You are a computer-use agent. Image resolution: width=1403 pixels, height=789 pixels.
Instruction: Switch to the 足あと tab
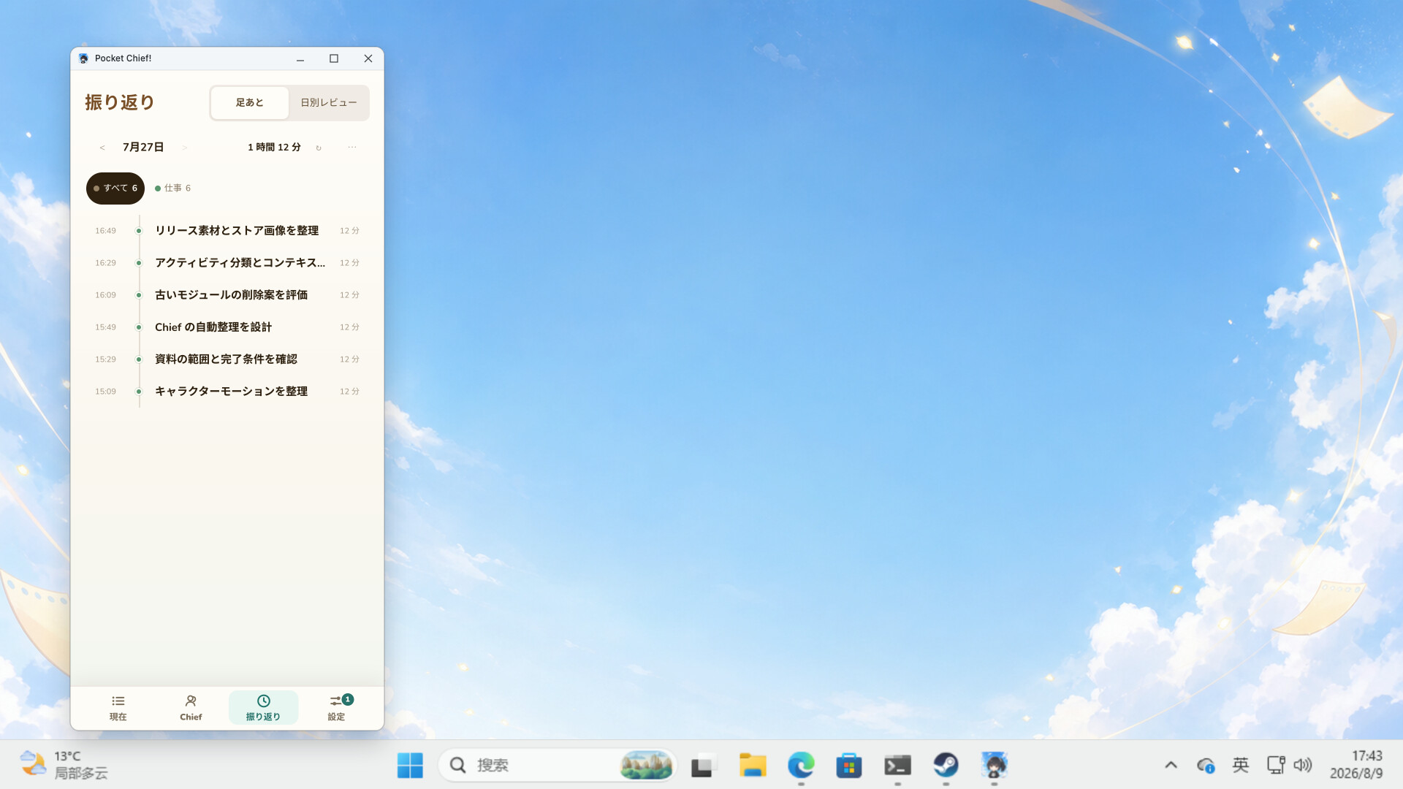[250, 103]
